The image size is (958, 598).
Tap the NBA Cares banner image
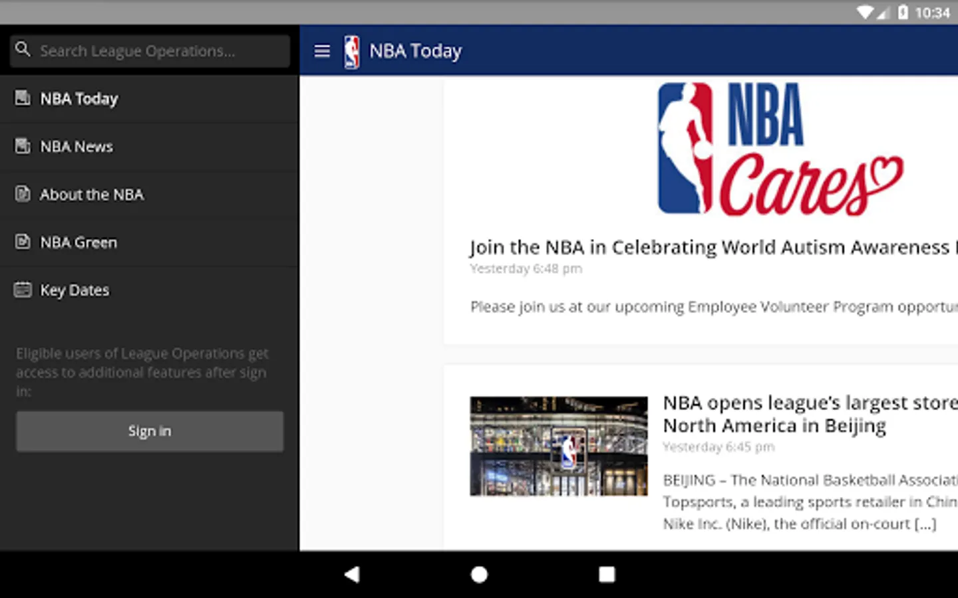coord(780,149)
